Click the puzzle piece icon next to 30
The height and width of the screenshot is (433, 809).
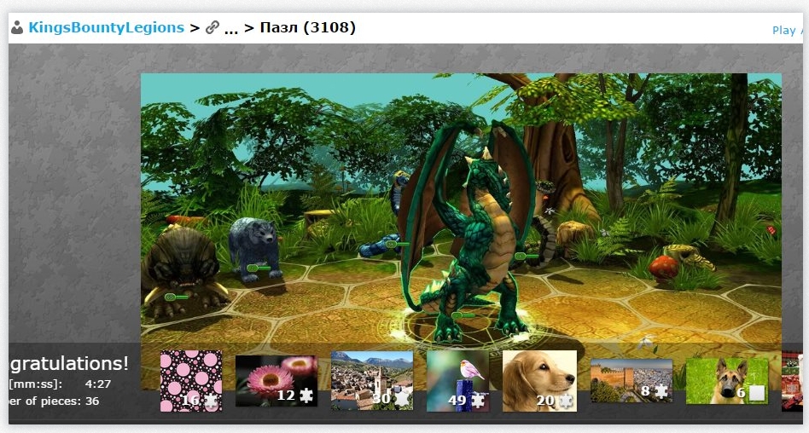pos(401,398)
